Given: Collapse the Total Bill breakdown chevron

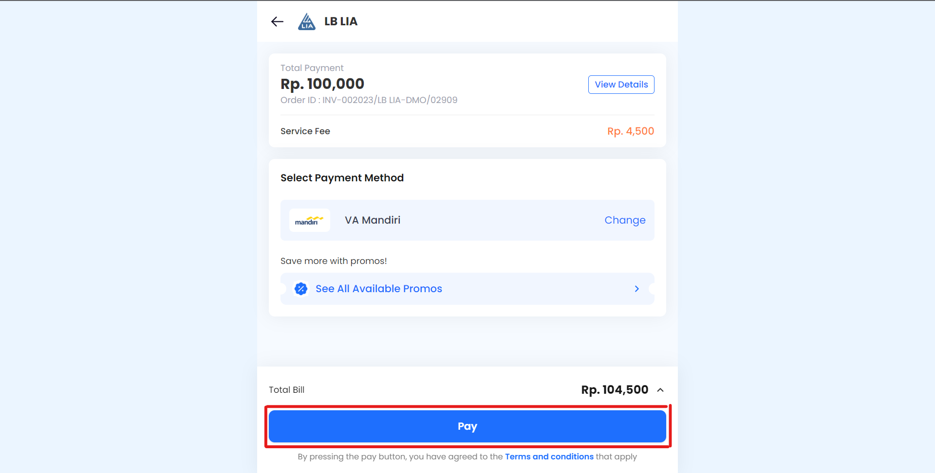Looking at the screenshot, I should point(660,390).
